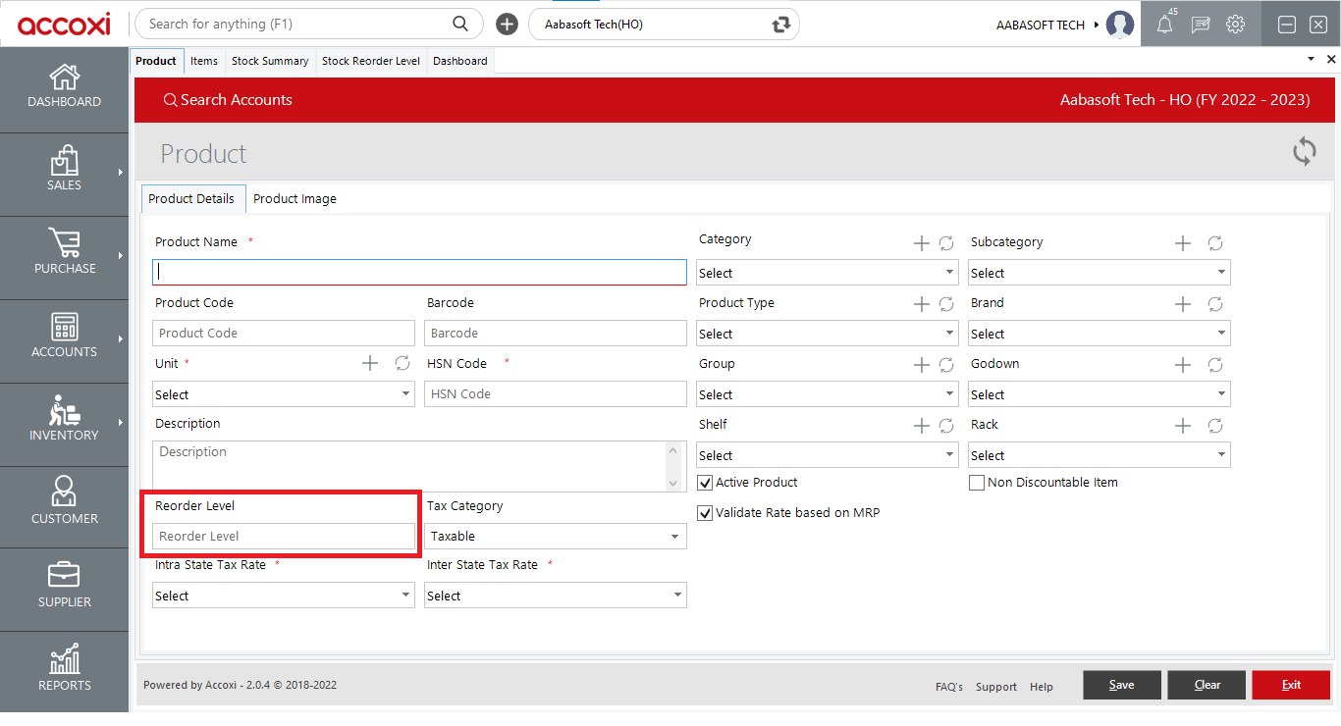Open the Subcategory dropdown
The height and width of the screenshot is (726, 1341).
click(1100, 273)
